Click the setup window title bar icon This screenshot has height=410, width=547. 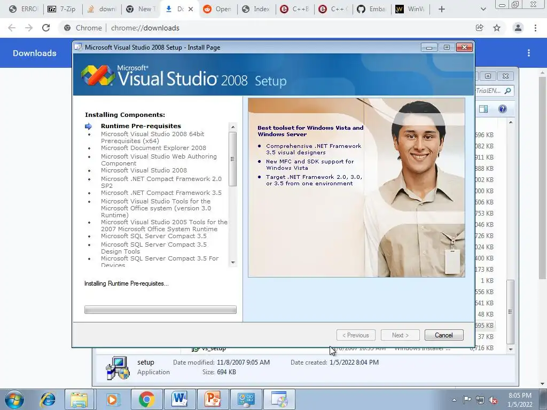tap(79, 48)
